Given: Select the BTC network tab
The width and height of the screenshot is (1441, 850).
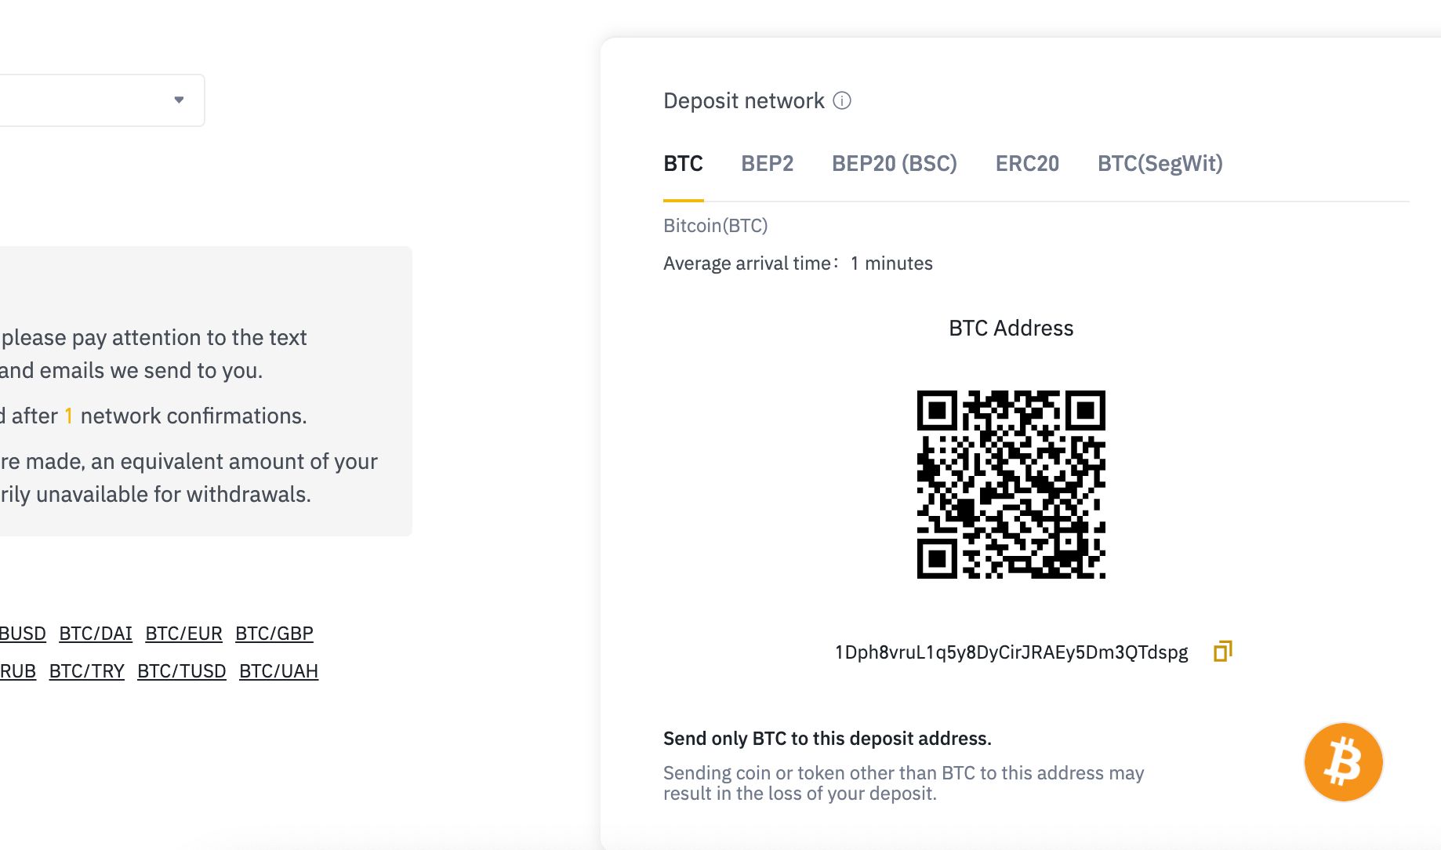Looking at the screenshot, I should coord(683,163).
